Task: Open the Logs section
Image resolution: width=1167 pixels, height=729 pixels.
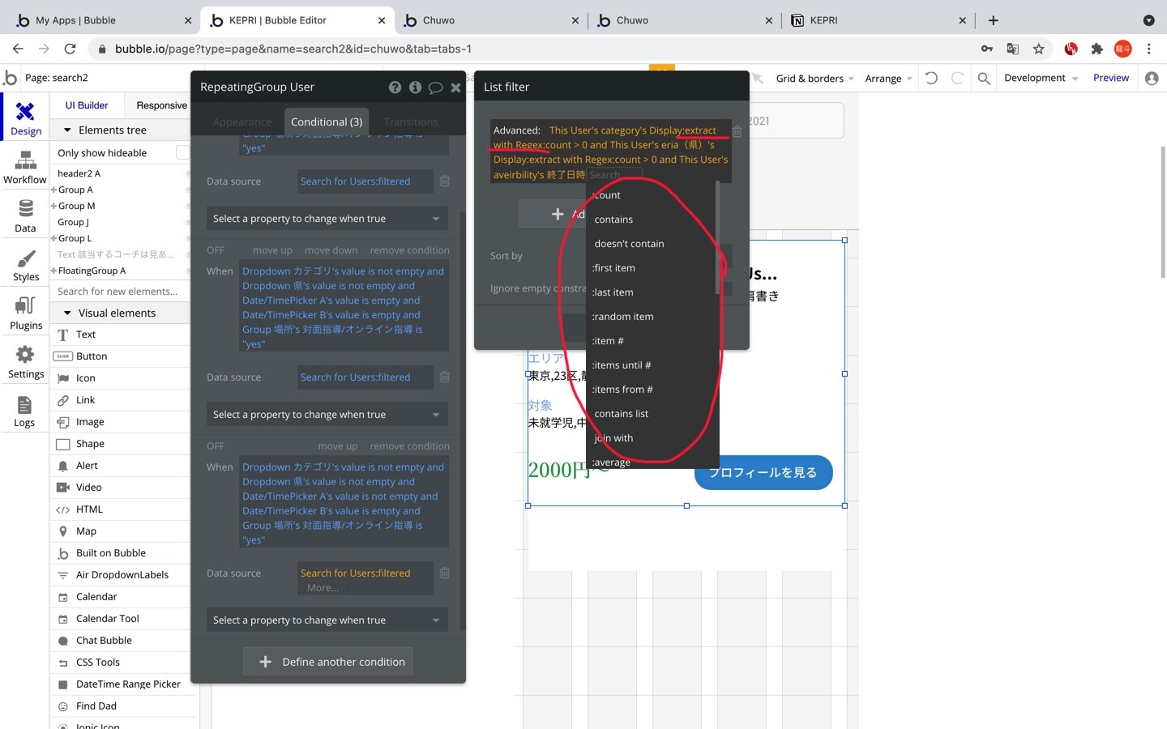Action: coord(25,410)
